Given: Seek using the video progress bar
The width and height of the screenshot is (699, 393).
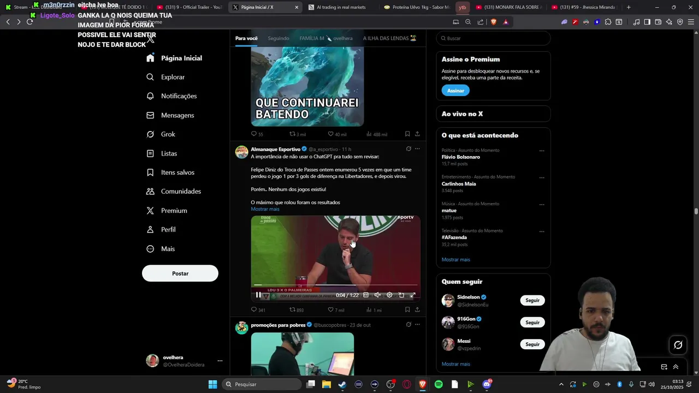Looking at the screenshot, I should [x=335, y=285].
